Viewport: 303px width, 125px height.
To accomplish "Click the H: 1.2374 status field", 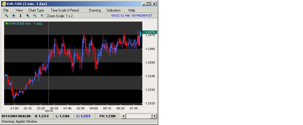I will tap(41, 116).
